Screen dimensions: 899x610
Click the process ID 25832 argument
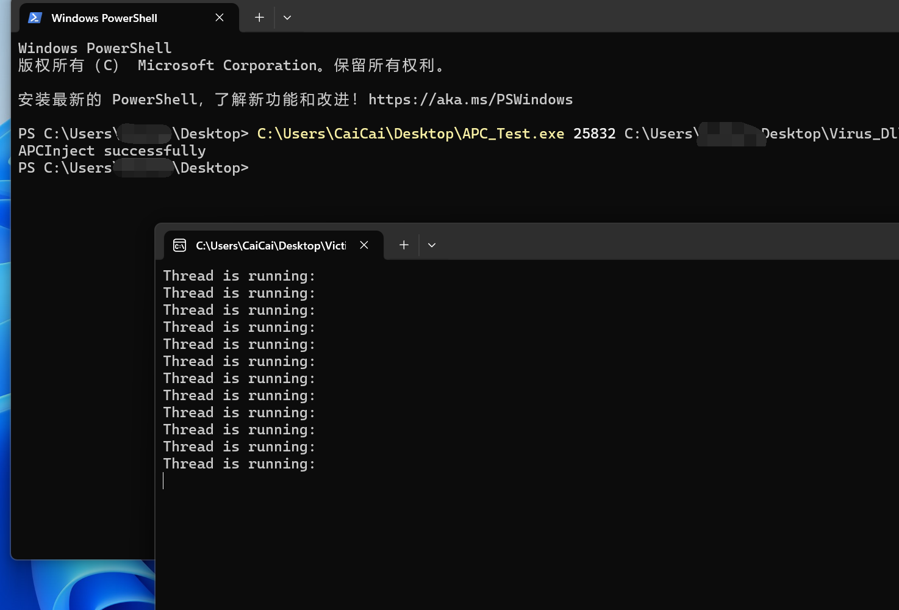[594, 134]
